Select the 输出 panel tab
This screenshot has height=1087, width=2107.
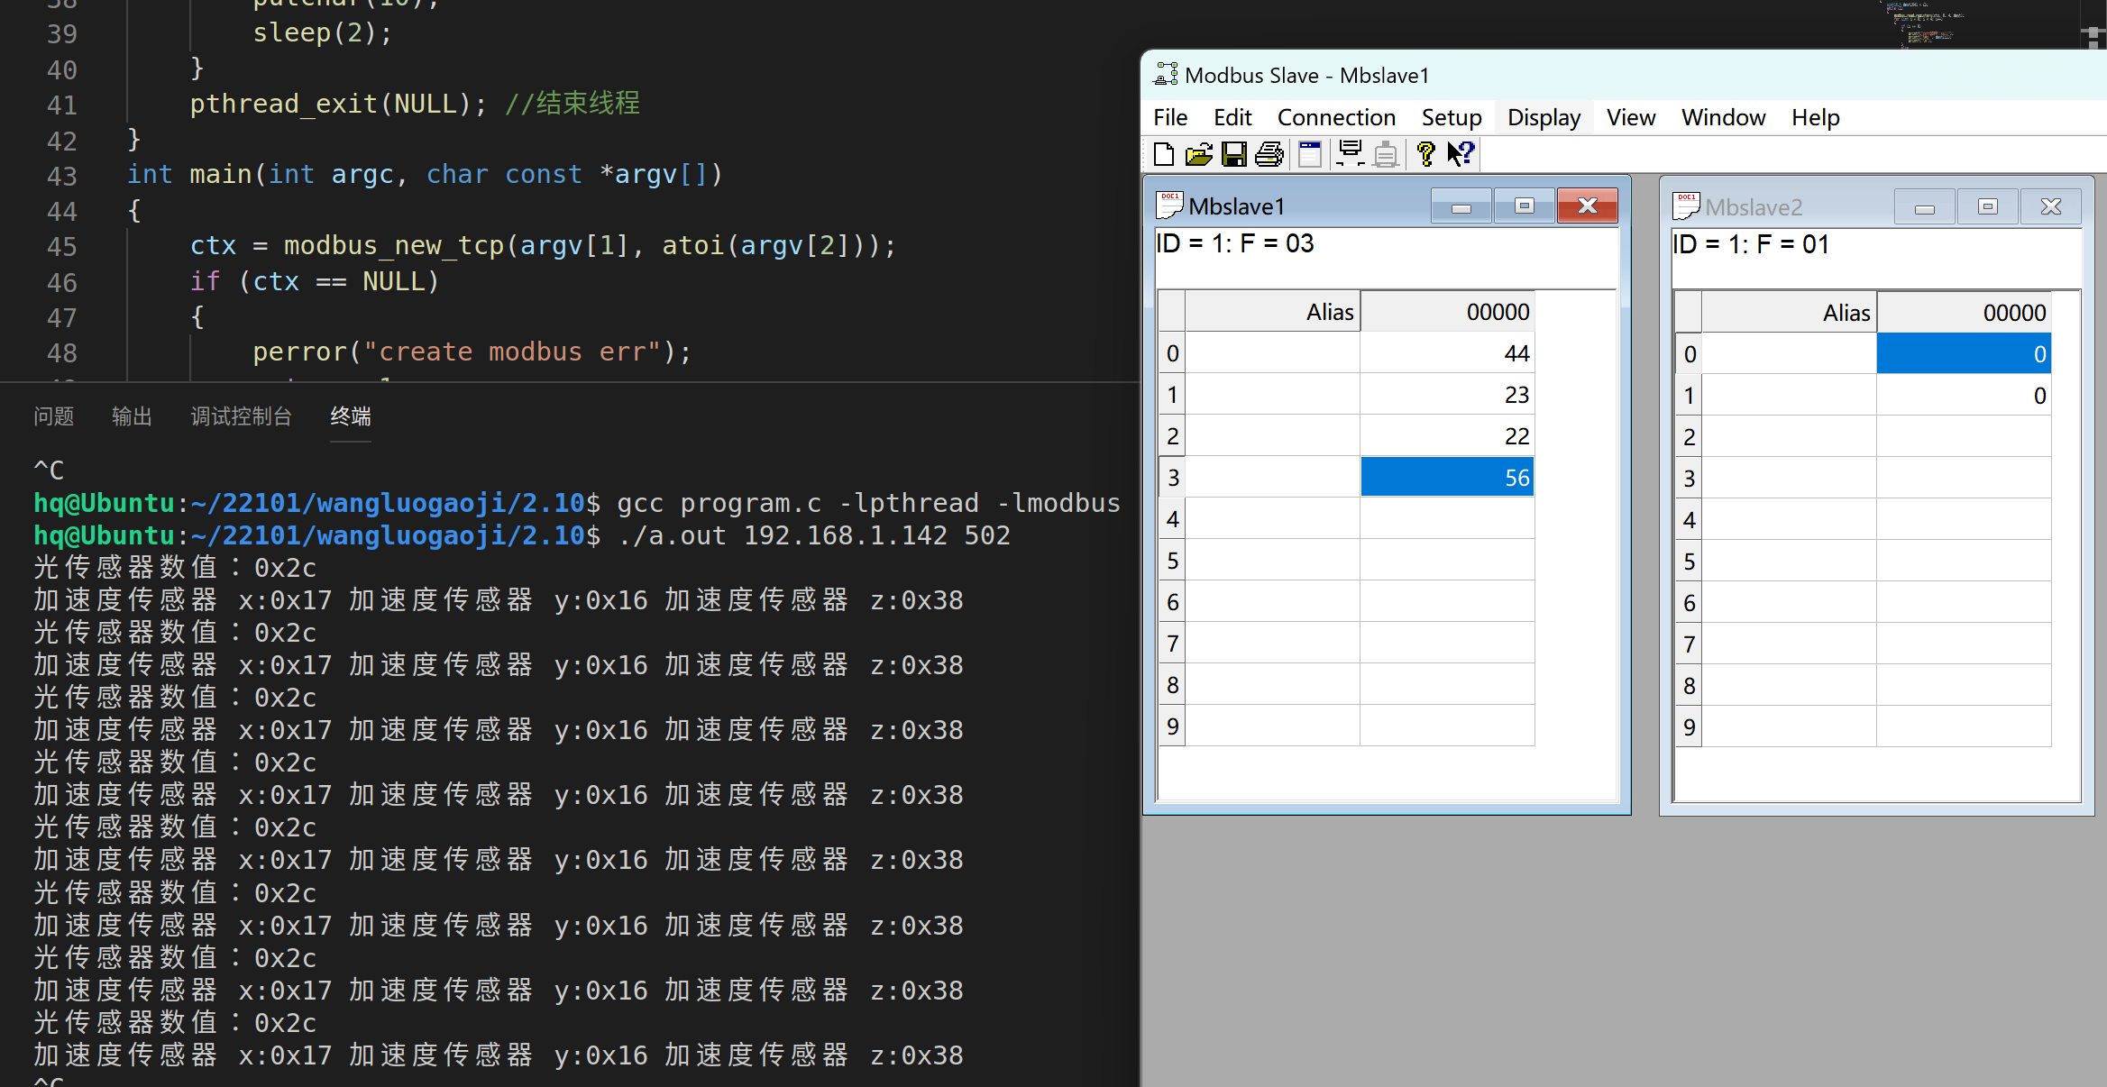pyautogui.click(x=132, y=416)
